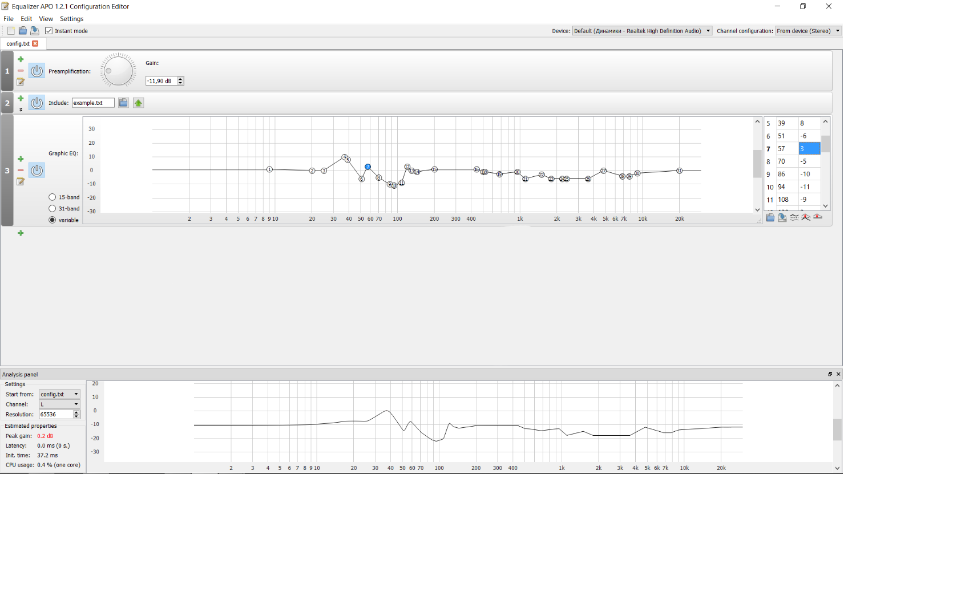Click the Preamplification gain dial
957x616 pixels.
click(118, 71)
